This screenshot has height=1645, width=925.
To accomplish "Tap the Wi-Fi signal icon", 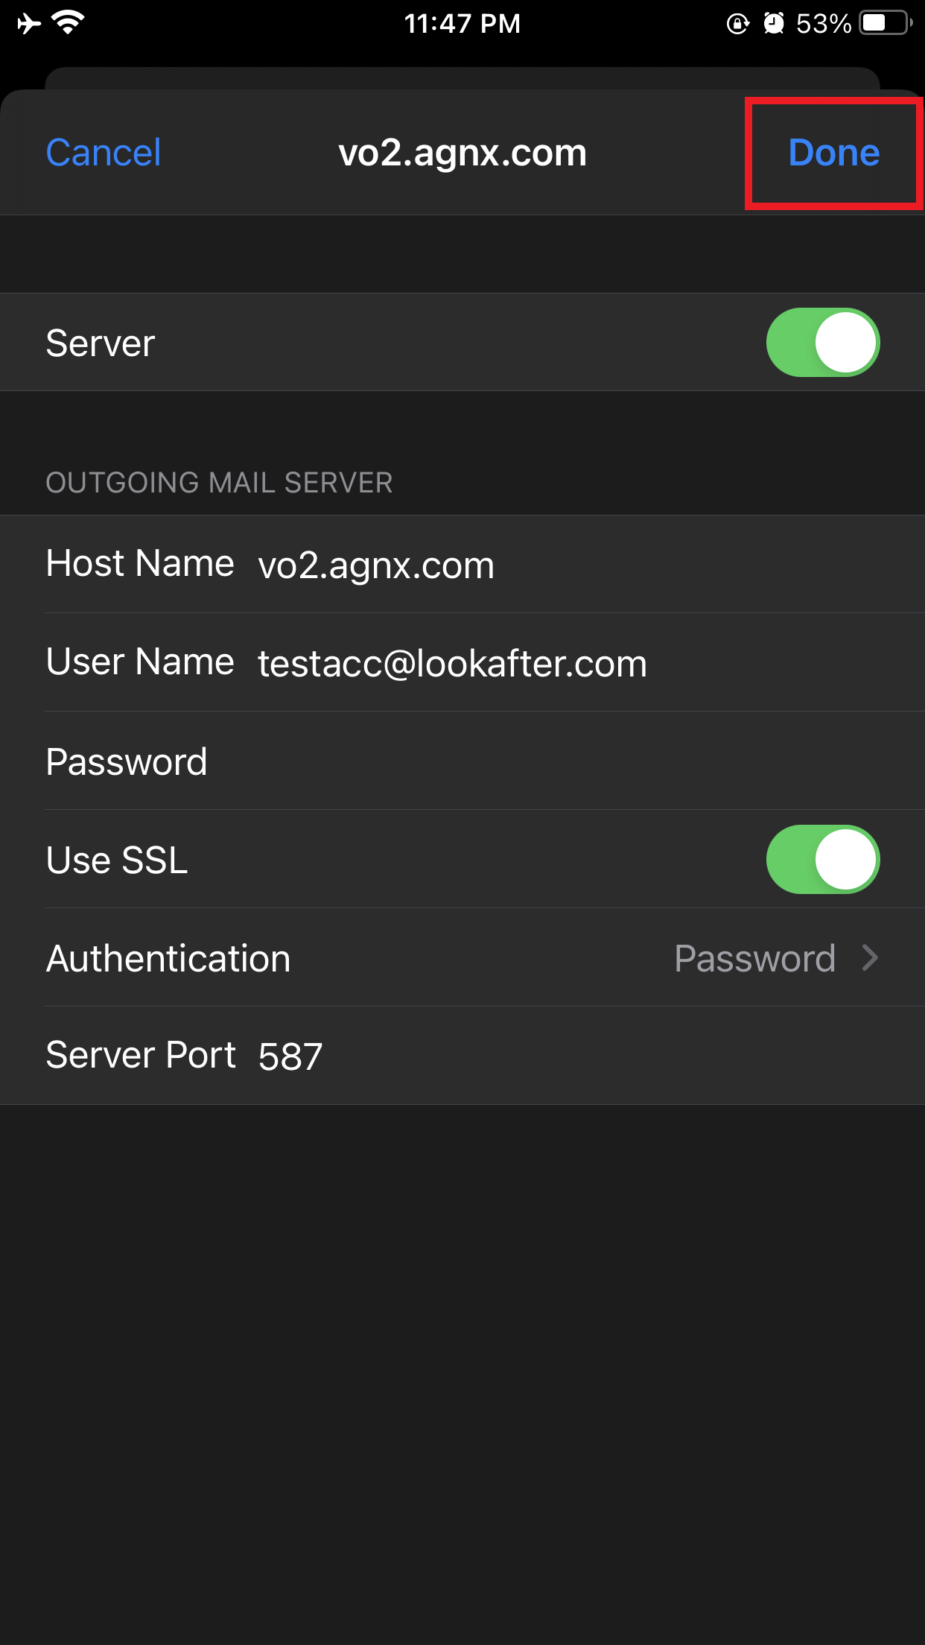I will [x=69, y=23].
